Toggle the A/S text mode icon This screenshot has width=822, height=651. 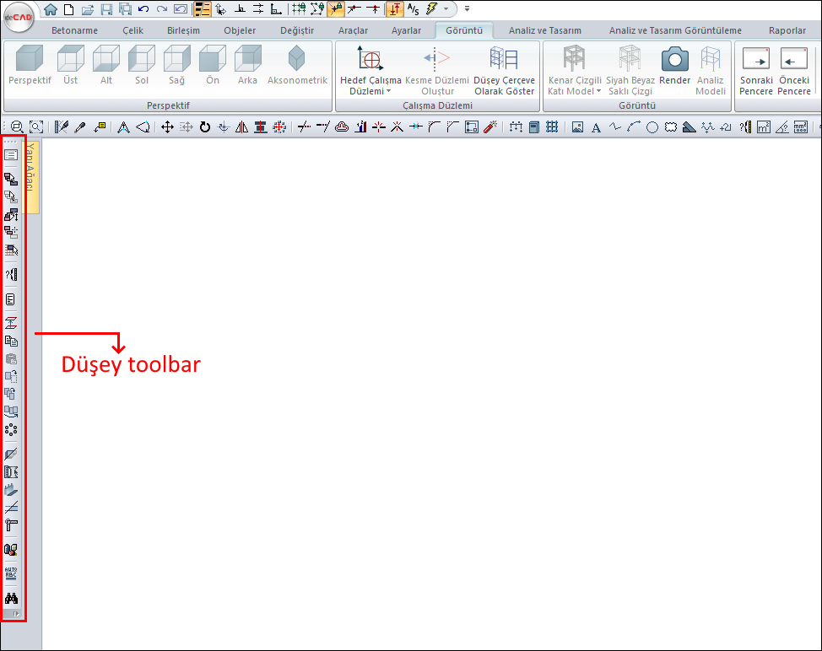click(413, 9)
